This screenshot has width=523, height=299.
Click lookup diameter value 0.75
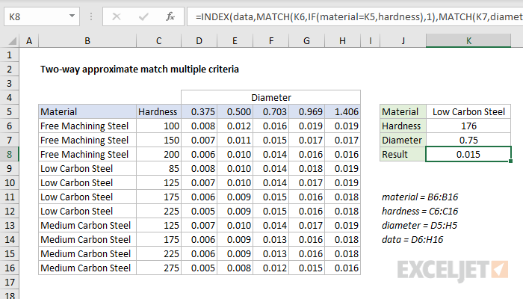(468, 141)
